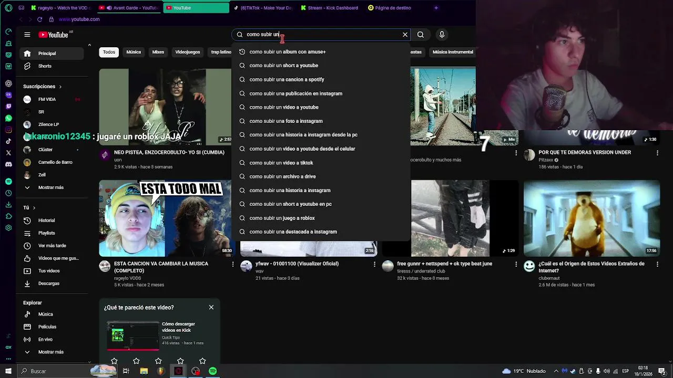The height and width of the screenshot is (378, 673).
Task: Open ESTA TODO MAL video thumbnail
Action: point(165,218)
